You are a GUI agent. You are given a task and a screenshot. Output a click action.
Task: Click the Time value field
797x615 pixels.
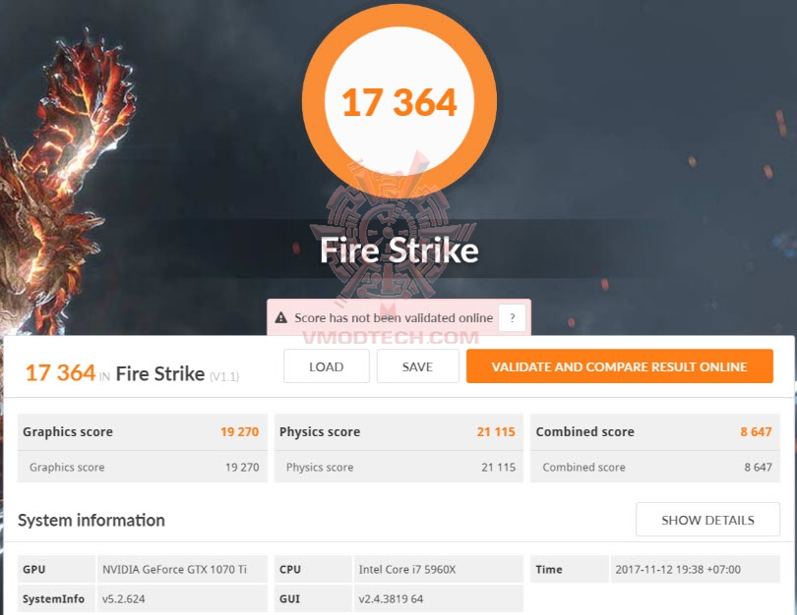pyautogui.click(x=695, y=570)
